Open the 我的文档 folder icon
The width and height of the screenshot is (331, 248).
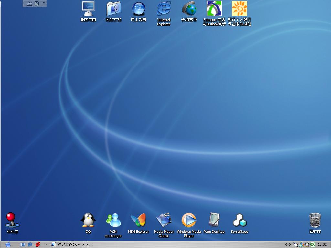click(x=113, y=11)
